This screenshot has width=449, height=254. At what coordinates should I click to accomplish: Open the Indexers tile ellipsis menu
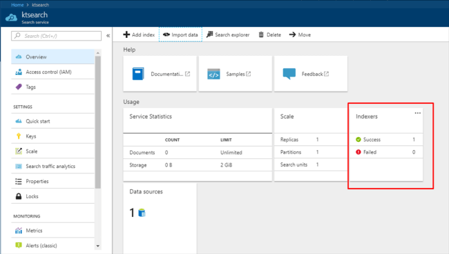417,113
